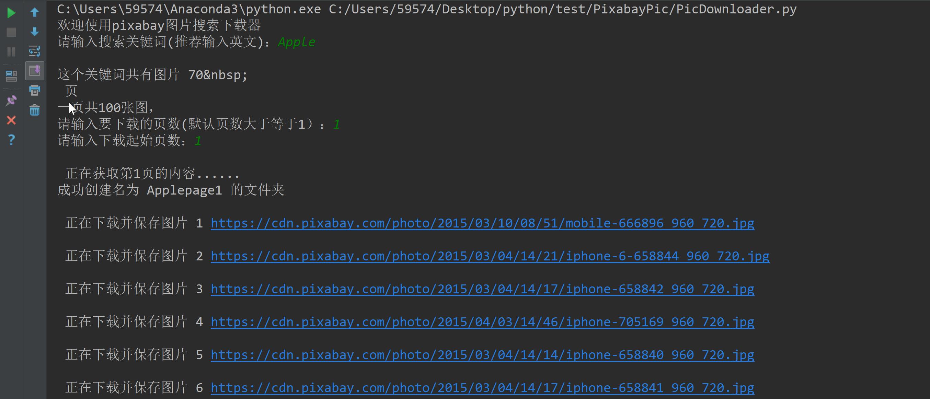Clear All console output with trash icon
Image resolution: width=930 pixels, height=399 pixels.
35,110
